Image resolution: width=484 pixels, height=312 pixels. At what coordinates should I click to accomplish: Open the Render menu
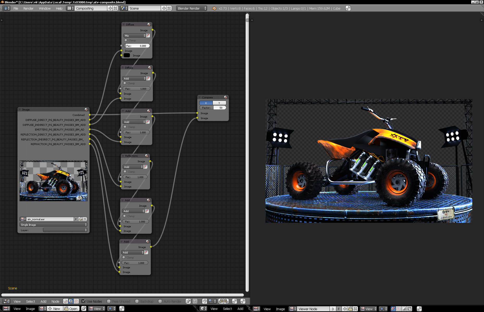28,8
